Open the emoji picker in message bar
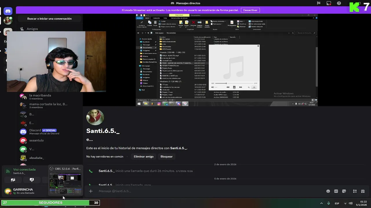Screen dimensions: 371x208 (x=328, y=191)
